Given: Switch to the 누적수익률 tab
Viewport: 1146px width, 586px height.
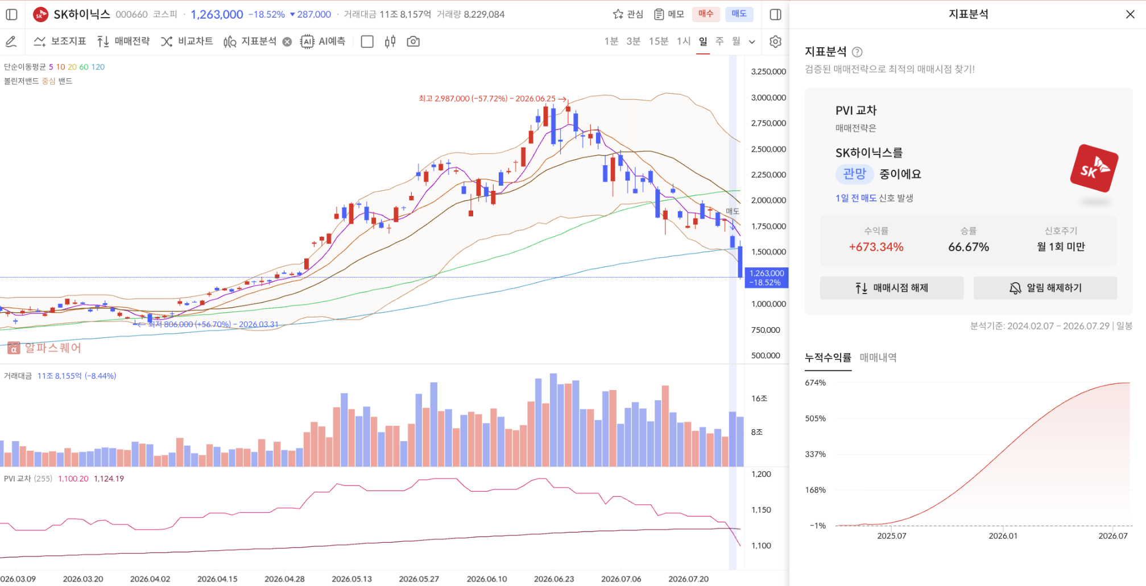Looking at the screenshot, I should (x=828, y=358).
